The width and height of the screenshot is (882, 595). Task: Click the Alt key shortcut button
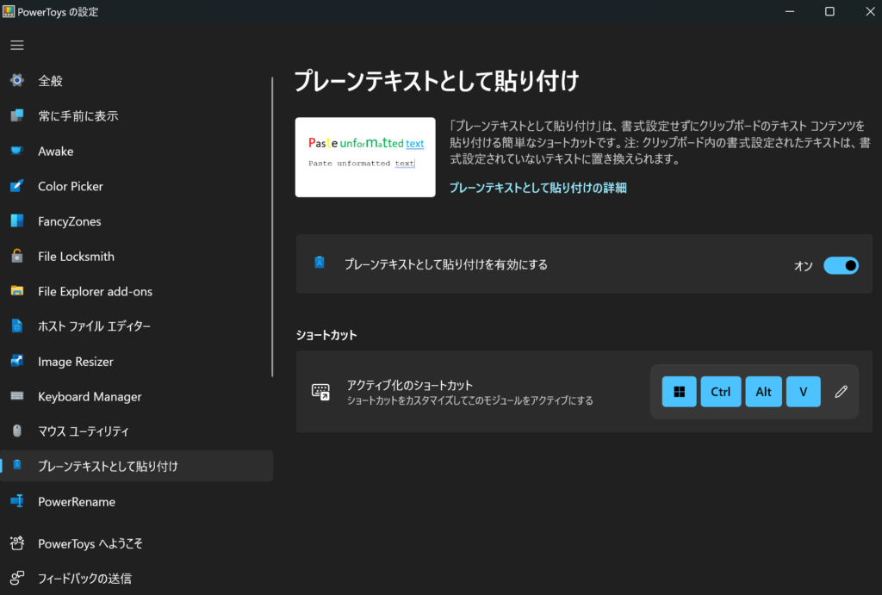763,392
